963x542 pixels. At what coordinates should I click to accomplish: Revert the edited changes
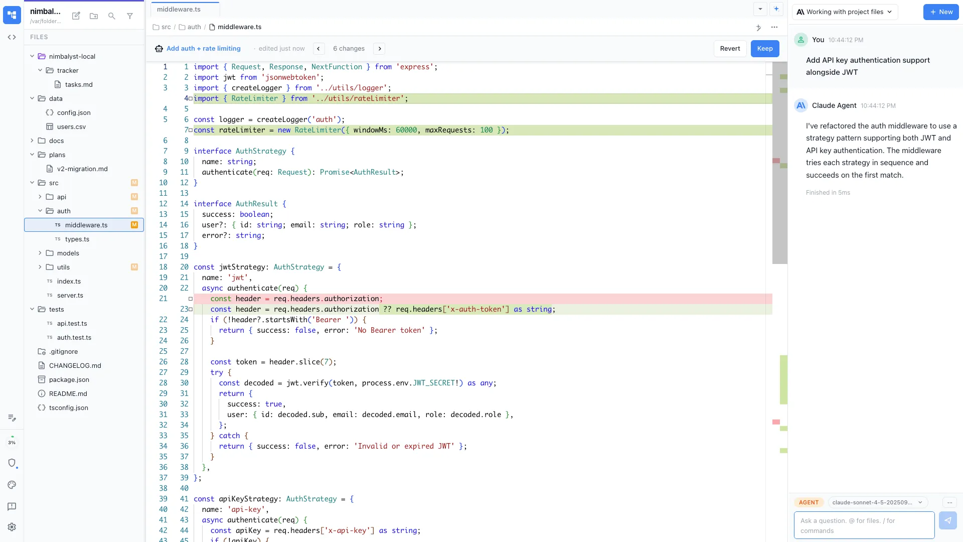coord(730,48)
